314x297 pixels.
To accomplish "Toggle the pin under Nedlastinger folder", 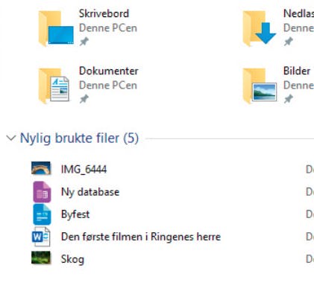I will (x=289, y=42).
